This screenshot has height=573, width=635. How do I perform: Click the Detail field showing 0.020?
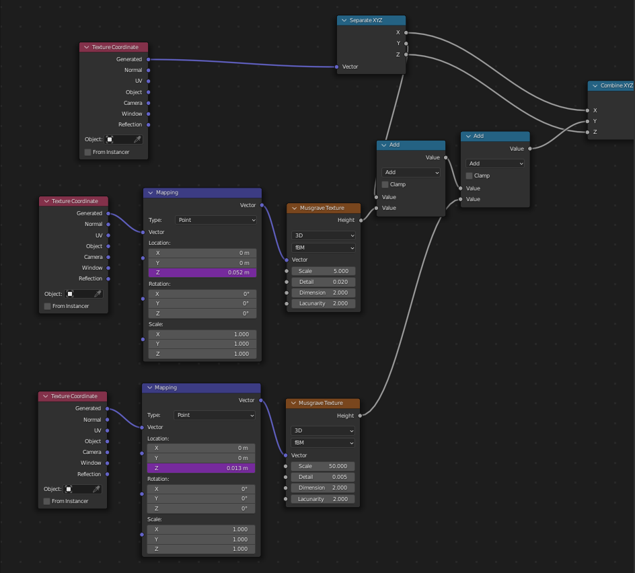tap(323, 282)
